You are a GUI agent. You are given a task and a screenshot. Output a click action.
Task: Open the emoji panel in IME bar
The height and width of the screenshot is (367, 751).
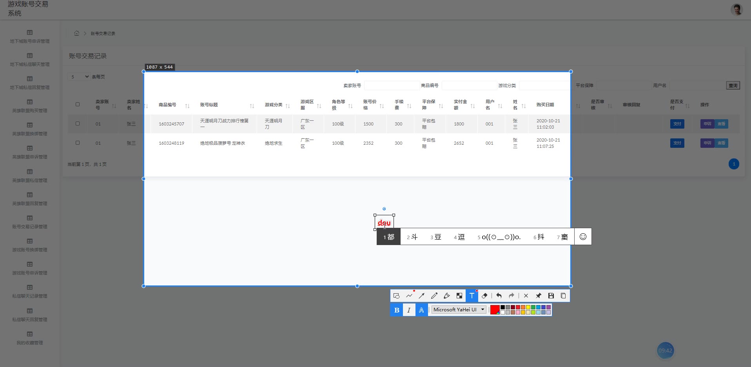click(x=583, y=237)
